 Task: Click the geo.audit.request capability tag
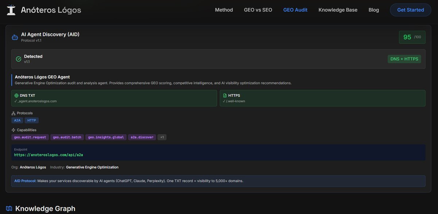pos(30,137)
